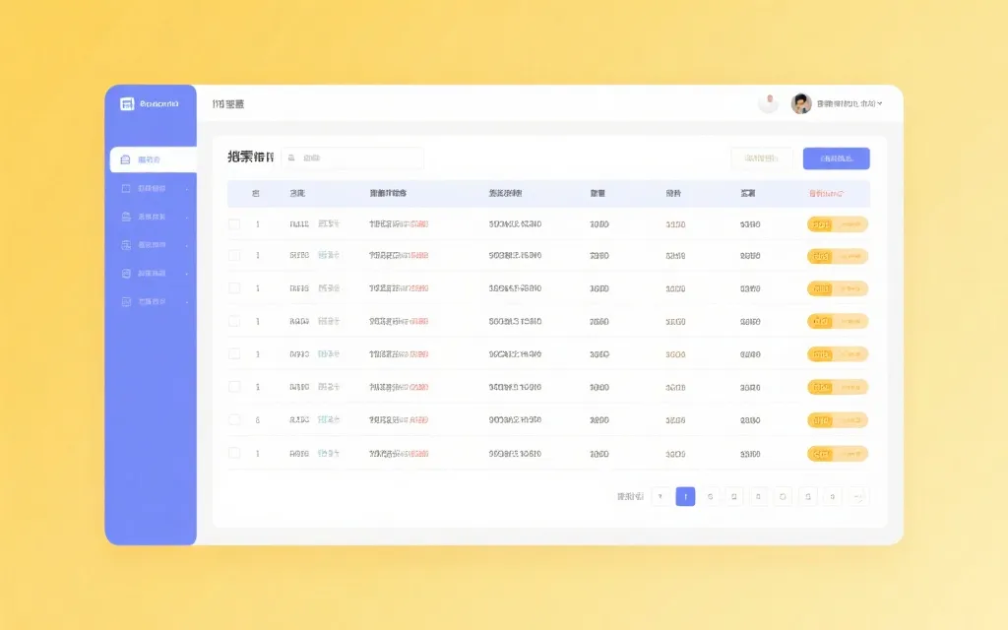This screenshot has width=1008, height=630.
Task: Open the third sidebar section via its briefcase-style icon
Action: tap(127, 217)
